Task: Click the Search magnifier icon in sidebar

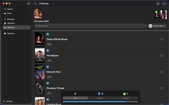Action: (x=5, y=9)
